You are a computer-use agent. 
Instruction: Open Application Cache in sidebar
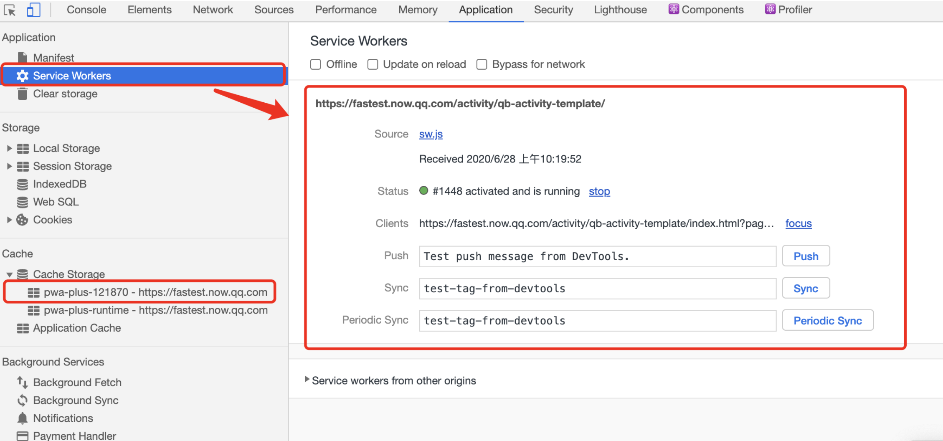77,328
